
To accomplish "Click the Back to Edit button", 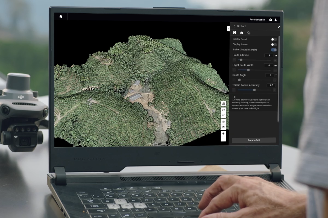I will 254,140.
